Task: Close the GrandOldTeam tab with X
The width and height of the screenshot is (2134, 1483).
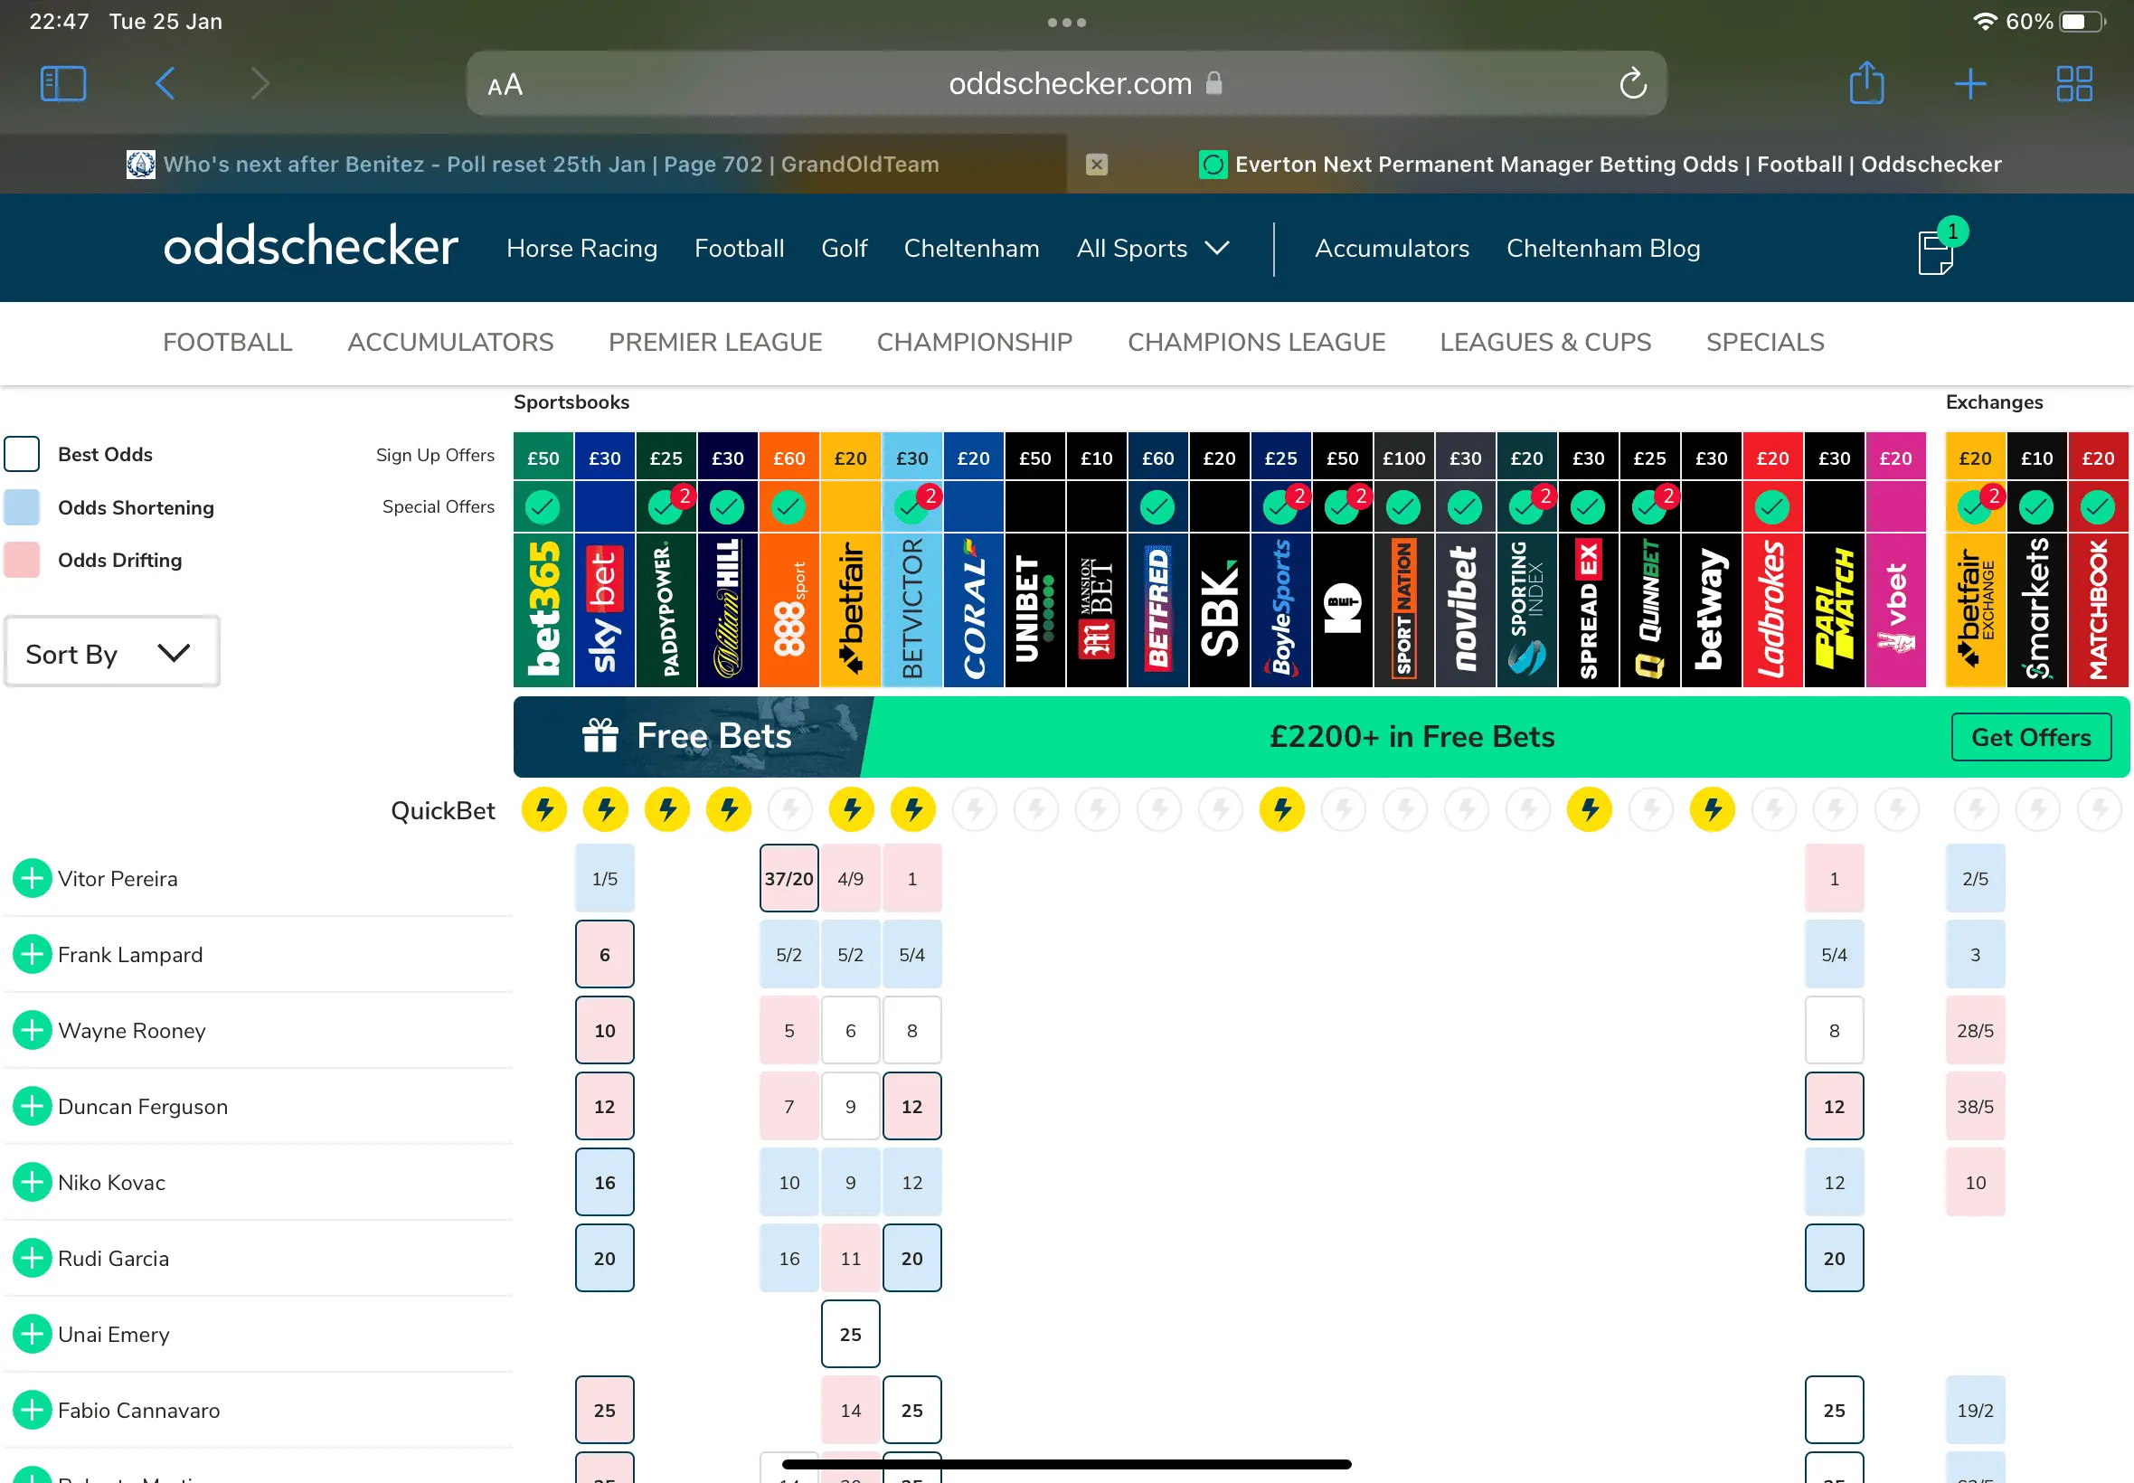Action: coord(1096,165)
